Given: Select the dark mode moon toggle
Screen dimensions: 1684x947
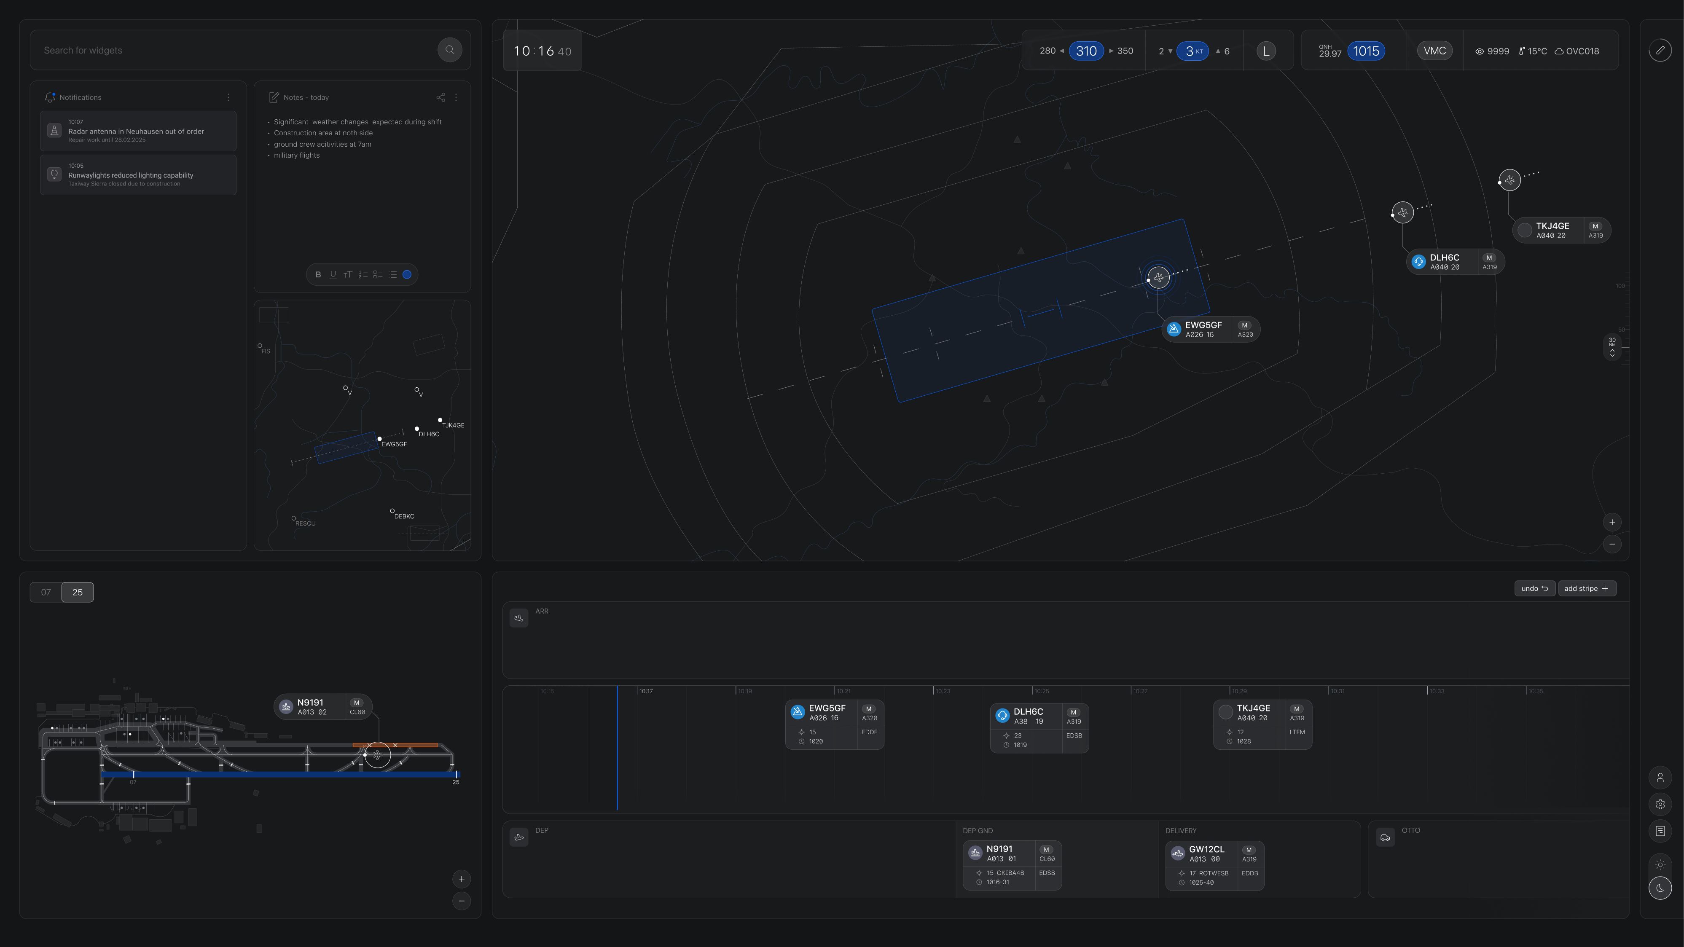Looking at the screenshot, I should [1660, 888].
